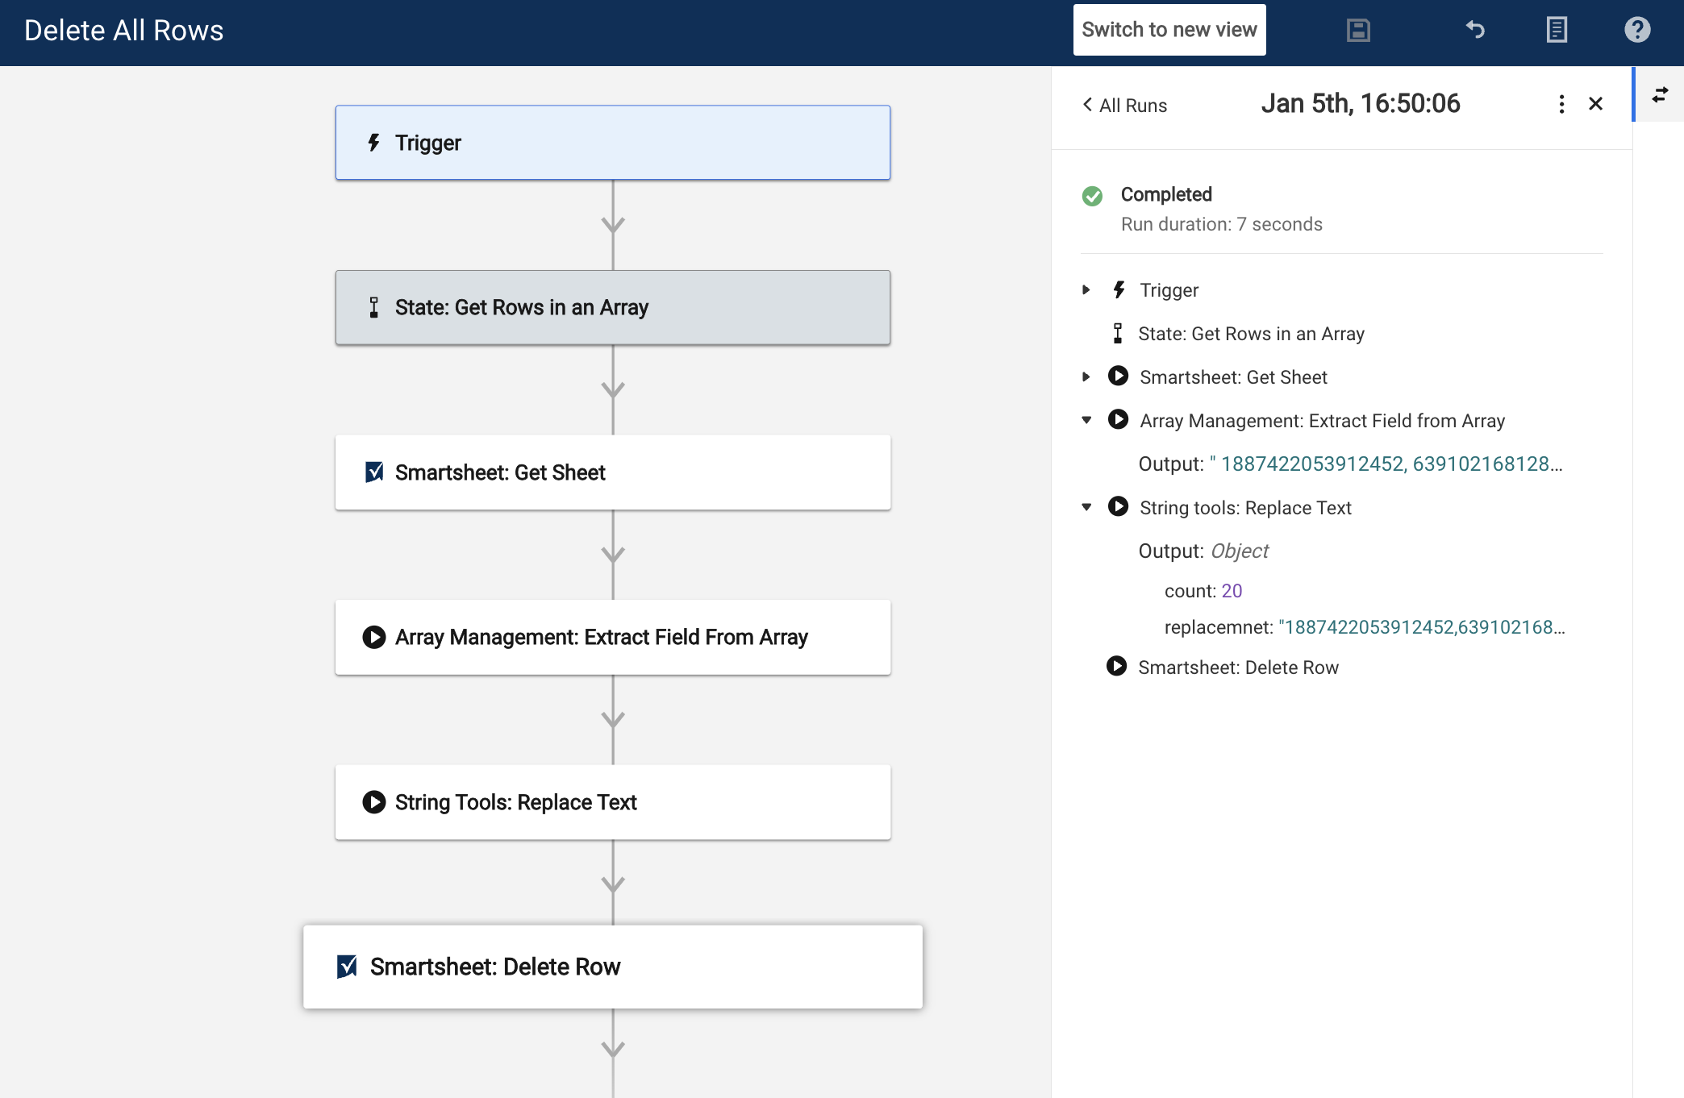
Task: Click the Output: Object label
Action: tap(1203, 551)
